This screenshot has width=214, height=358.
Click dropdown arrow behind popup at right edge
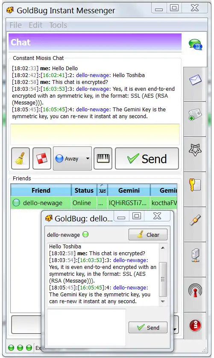pyautogui.click(x=175, y=329)
